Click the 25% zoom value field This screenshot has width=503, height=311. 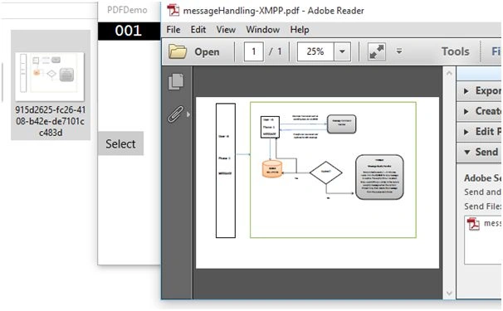(315, 51)
